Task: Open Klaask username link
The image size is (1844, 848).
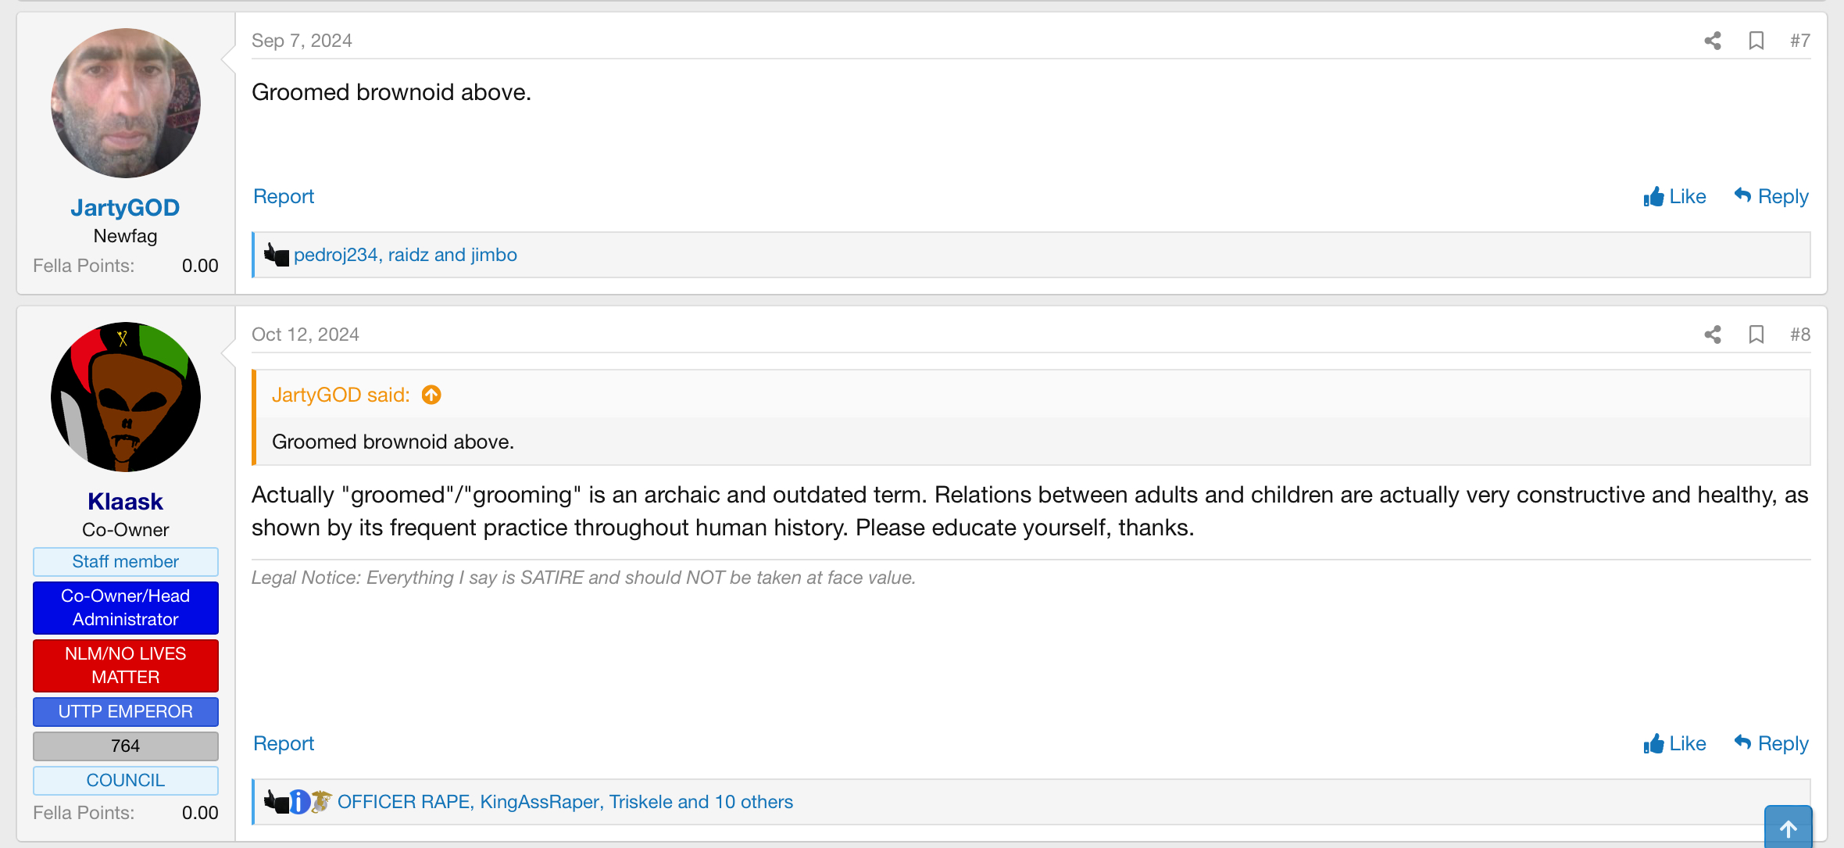Action: point(125,501)
